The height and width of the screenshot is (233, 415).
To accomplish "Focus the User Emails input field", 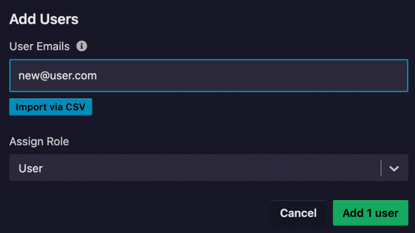I will pos(208,75).
